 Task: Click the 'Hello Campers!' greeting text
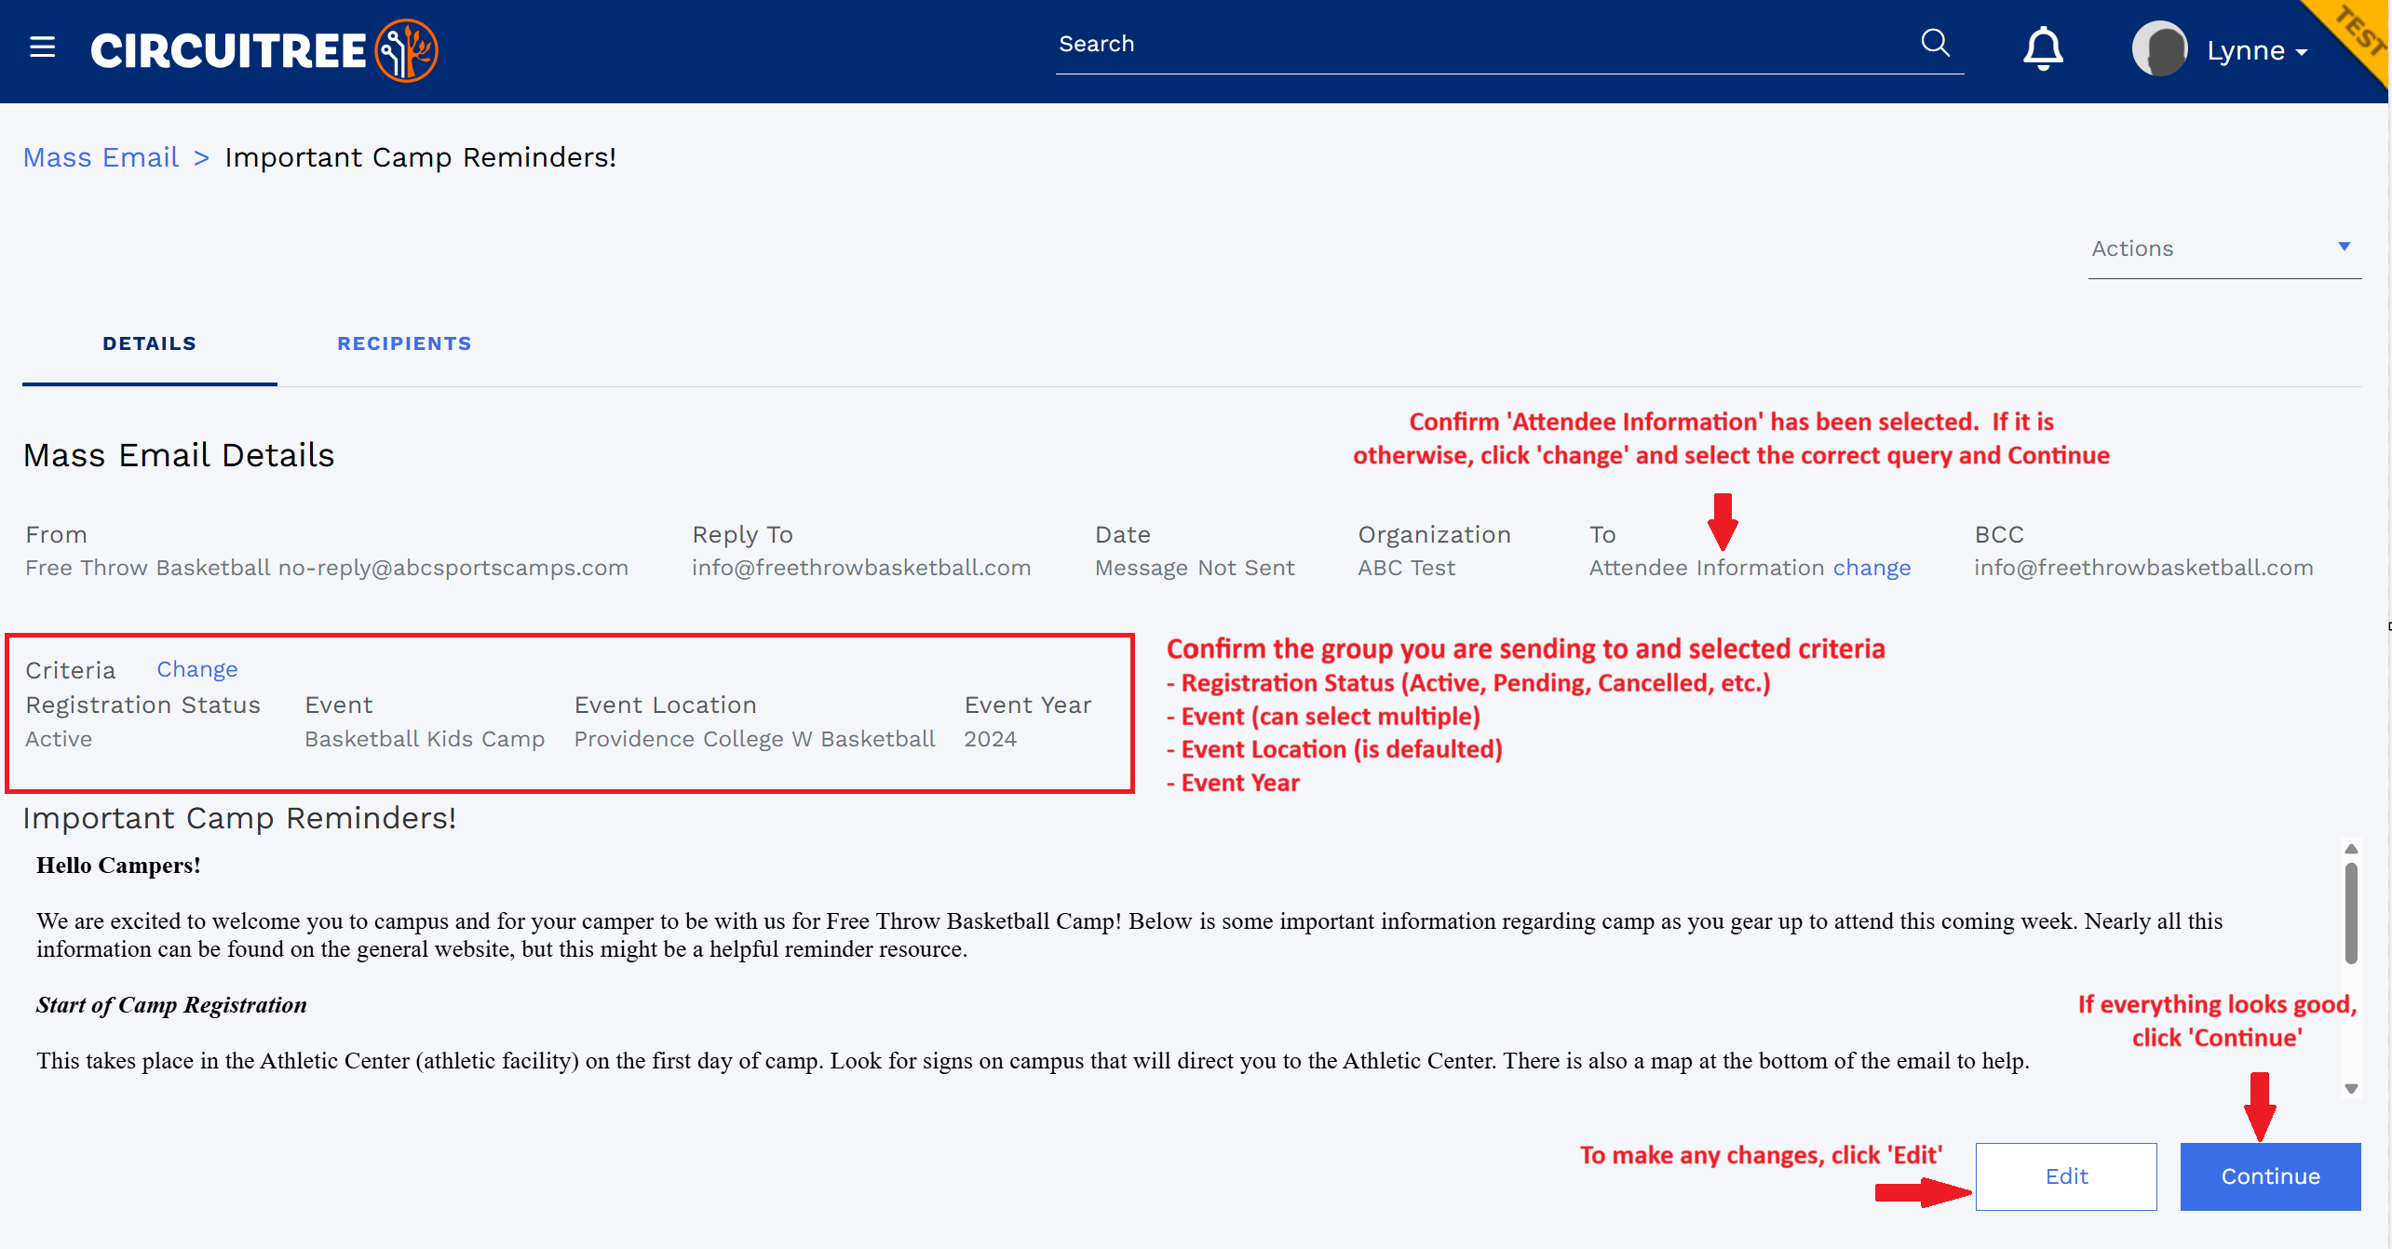(x=118, y=865)
